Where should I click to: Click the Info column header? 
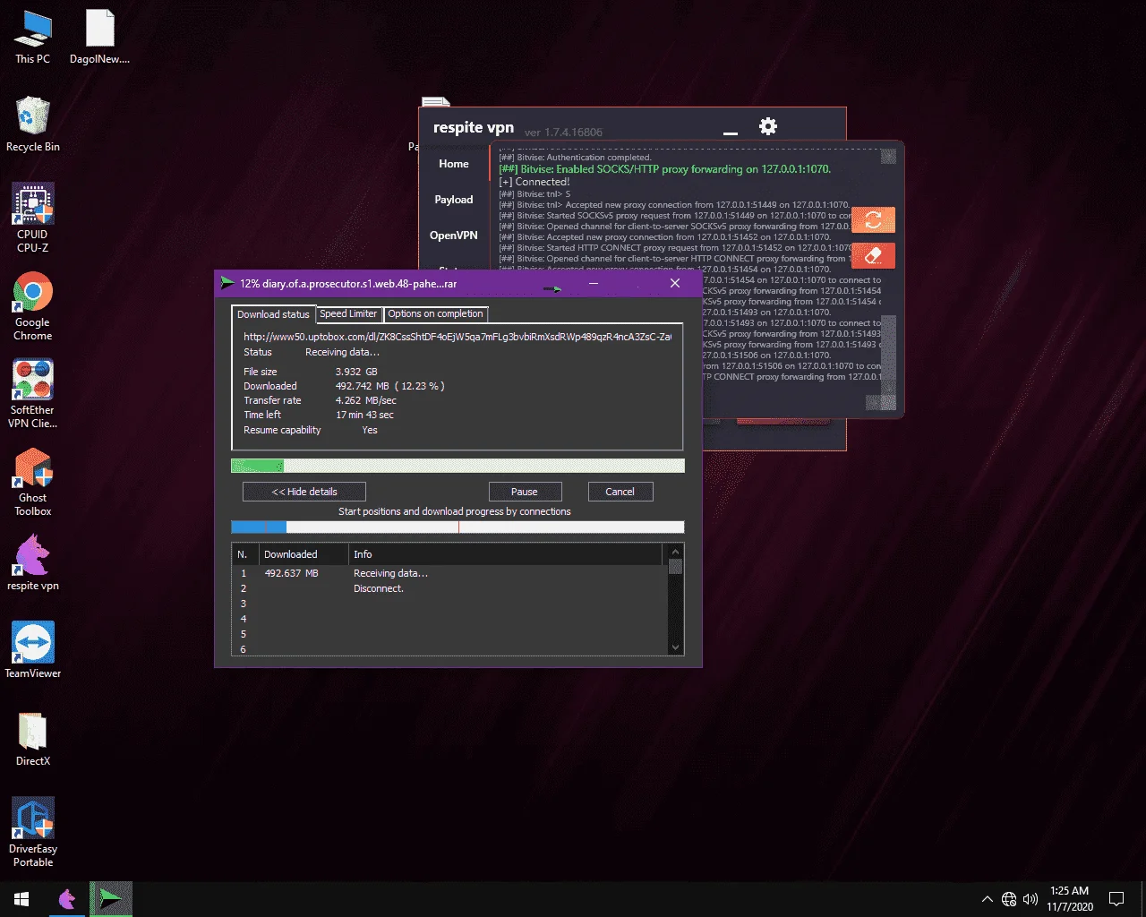tap(506, 554)
